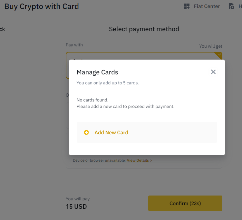Click the five-card limit notice text
The image size is (242, 220).
(107, 83)
